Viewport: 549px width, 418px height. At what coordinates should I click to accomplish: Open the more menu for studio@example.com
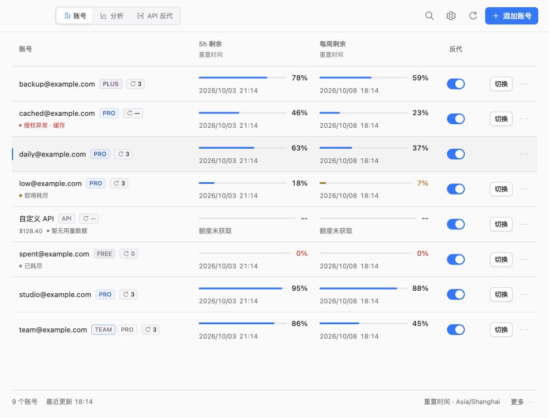click(x=524, y=294)
